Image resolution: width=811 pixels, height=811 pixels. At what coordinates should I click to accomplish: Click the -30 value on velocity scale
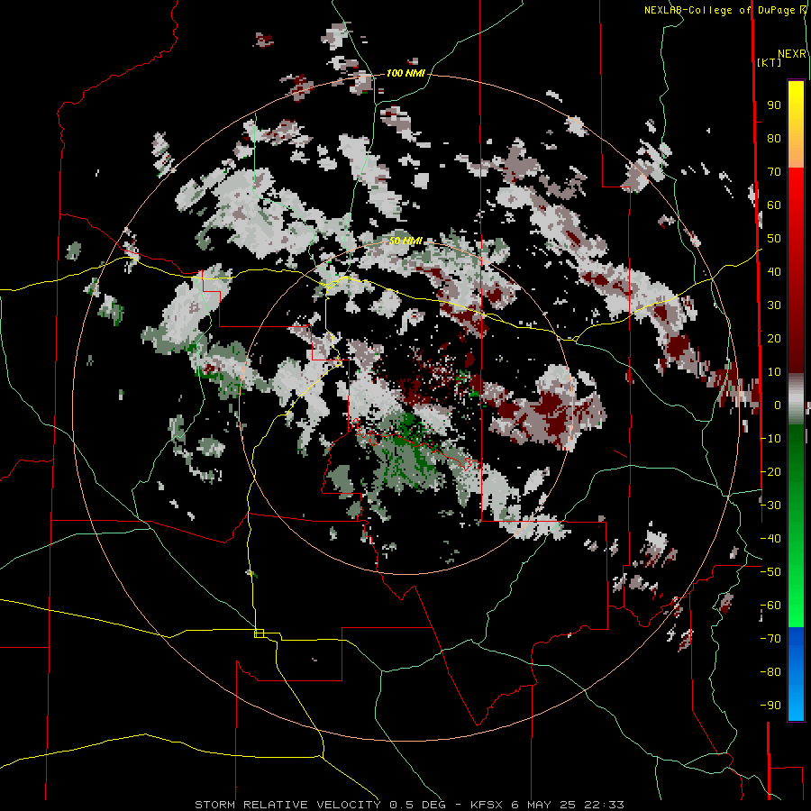pos(770,506)
